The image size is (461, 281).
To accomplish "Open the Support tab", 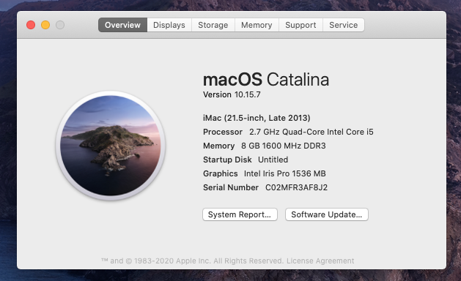I will click(300, 26).
